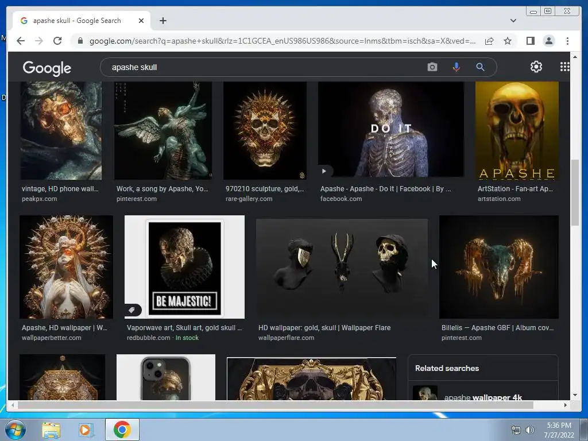Open phone case skull product image
The width and height of the screenshot is (588, 441).
166,377
